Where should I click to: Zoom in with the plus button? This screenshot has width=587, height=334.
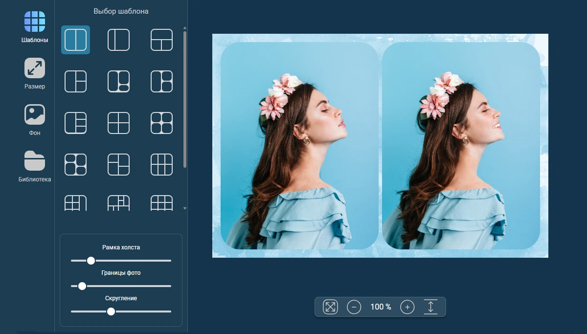407,307
